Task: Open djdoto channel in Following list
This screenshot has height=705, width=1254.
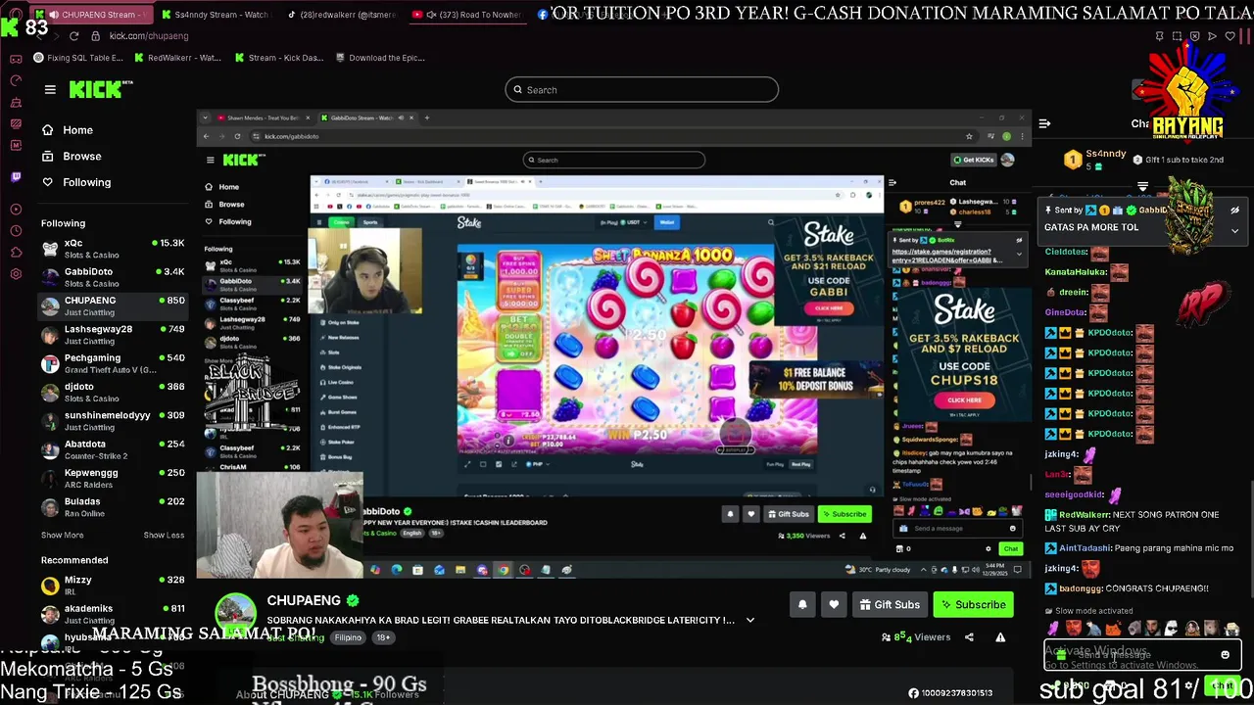Action: tap(113, 393)
